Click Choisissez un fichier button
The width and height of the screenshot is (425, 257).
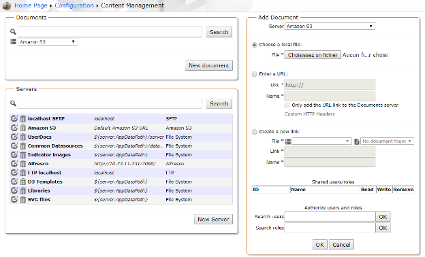point(313,55)
